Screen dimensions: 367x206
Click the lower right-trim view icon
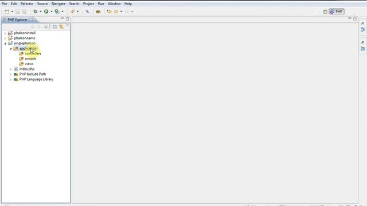[x=363, y=49]
